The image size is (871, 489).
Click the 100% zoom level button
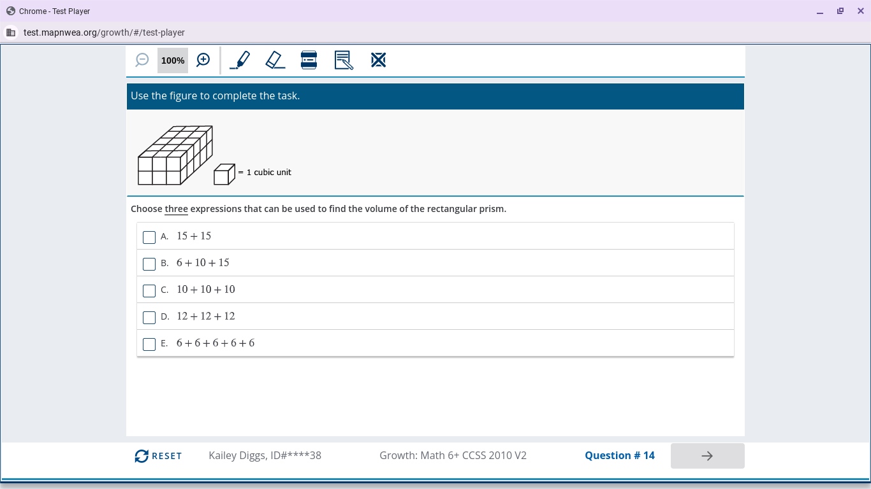coord(173,60)
